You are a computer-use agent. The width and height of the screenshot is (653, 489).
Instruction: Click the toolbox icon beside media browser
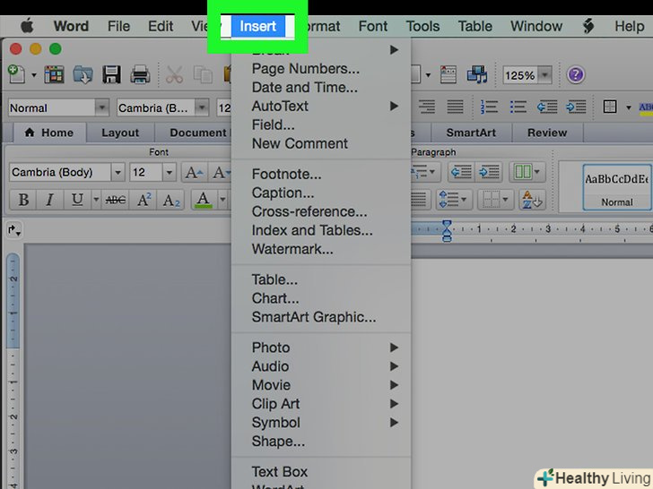coord(448,74)
